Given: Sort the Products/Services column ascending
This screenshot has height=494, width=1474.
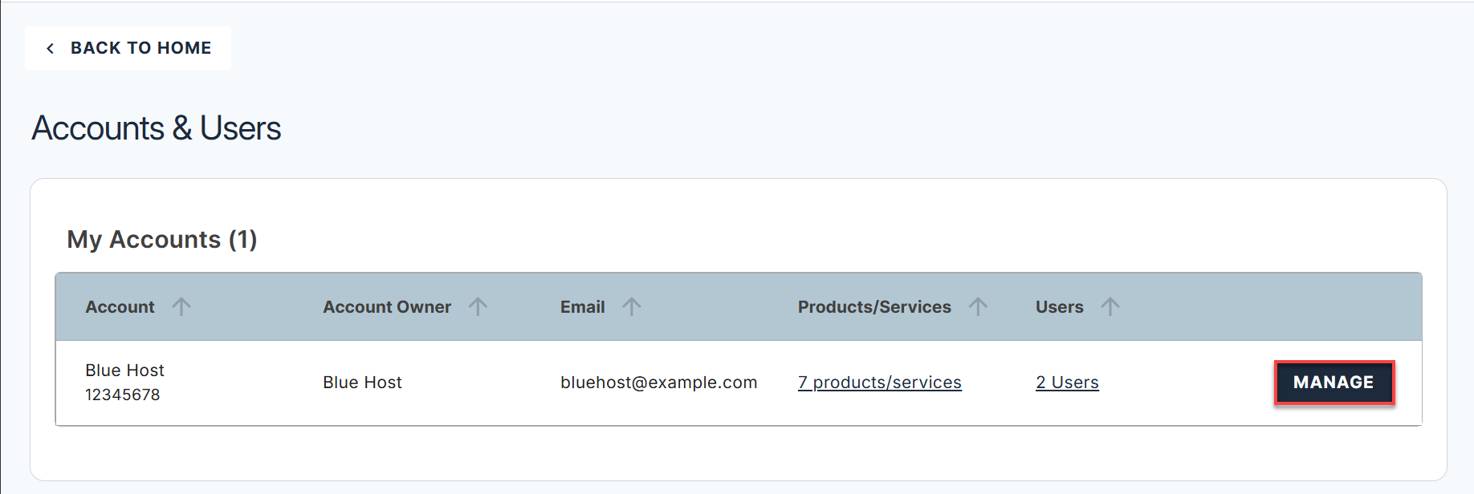Looking at the screenshot, I should click(979, 306).
